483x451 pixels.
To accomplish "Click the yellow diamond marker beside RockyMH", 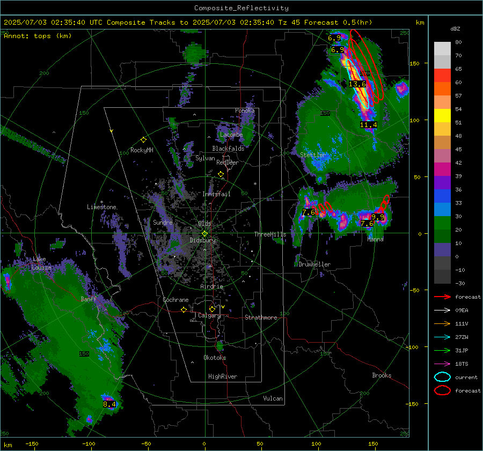I will [143, 140].
